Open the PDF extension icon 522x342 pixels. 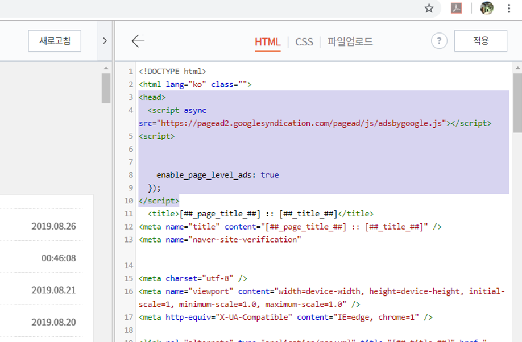pyautogui.click(x=456, y=8)
